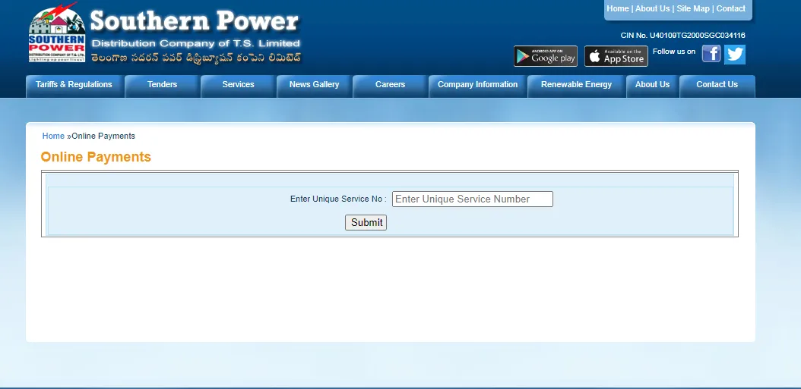Visit the Facebook page icon
Viewport: 801px width, 389px height.
point(711,54)
